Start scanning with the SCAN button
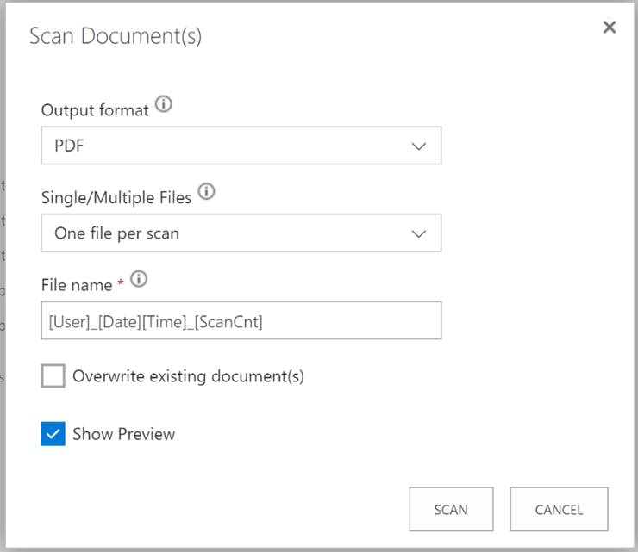638x552 pixels. [451, 509]
